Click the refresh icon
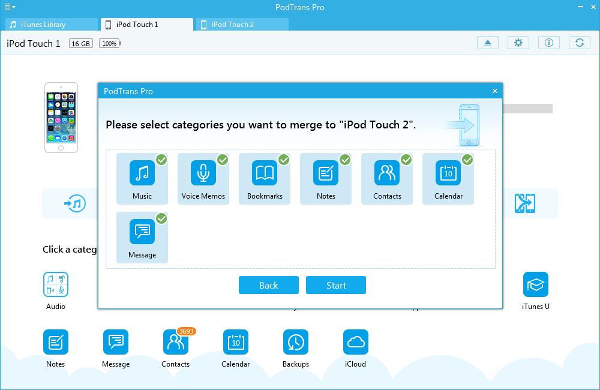The image size is (600, 390). coord(580,43)
